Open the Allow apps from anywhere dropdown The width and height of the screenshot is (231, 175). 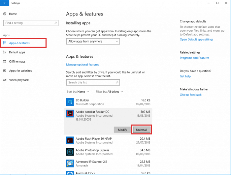93,41
